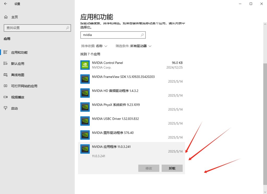Go to 主页 home link
Viewport: 267px width, 194px height.
point(15,17)
